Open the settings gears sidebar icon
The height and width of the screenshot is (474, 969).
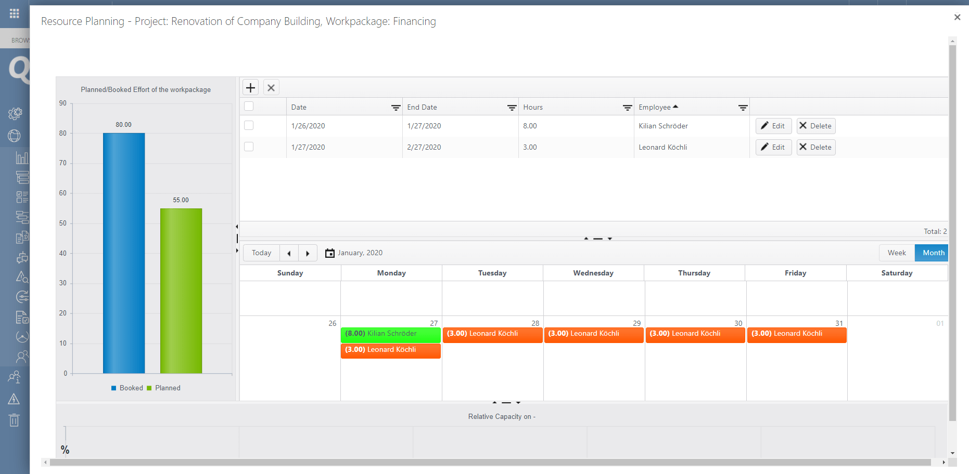(x=15, y=113)
